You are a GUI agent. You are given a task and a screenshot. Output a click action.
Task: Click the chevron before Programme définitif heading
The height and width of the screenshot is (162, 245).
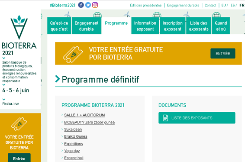coord(58,79)
